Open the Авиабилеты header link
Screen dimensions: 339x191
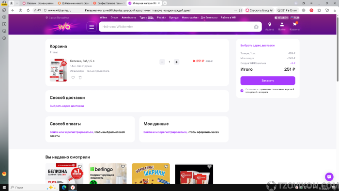(129, 18)
